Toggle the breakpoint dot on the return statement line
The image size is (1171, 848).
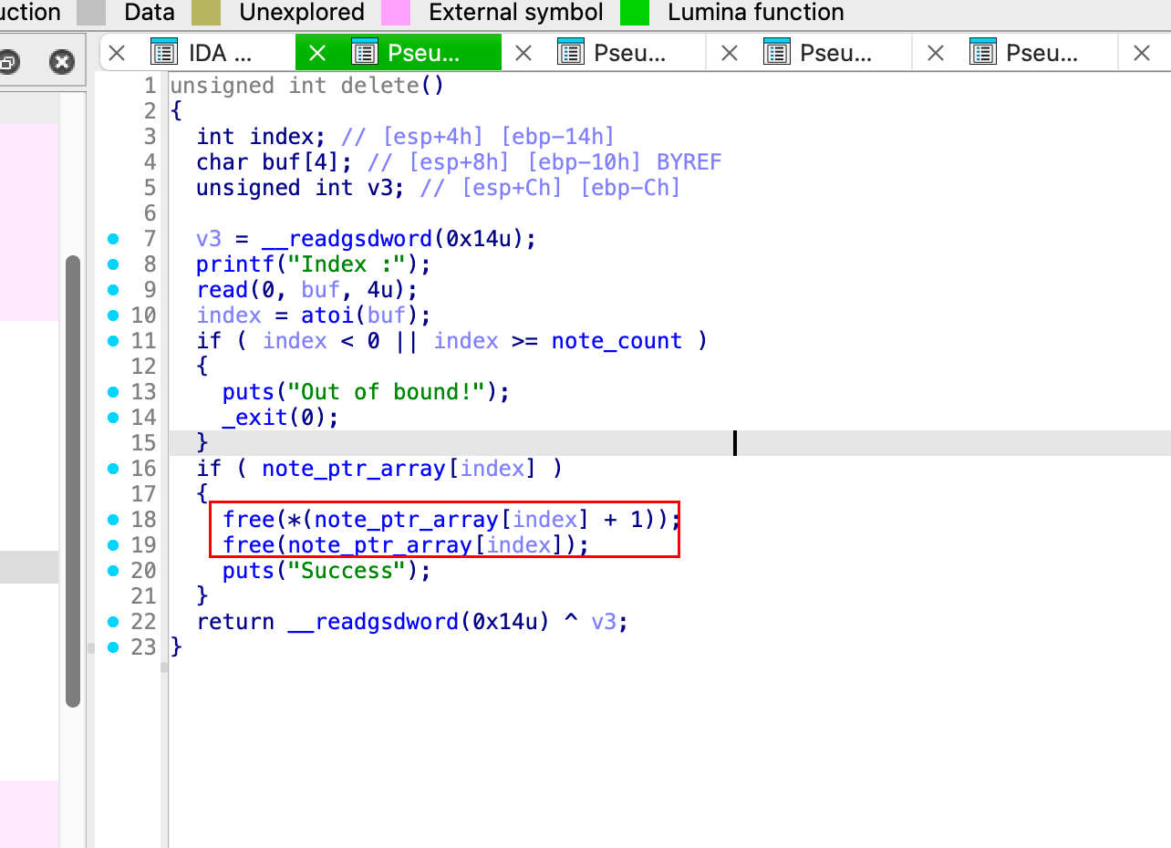coord(112,621)
